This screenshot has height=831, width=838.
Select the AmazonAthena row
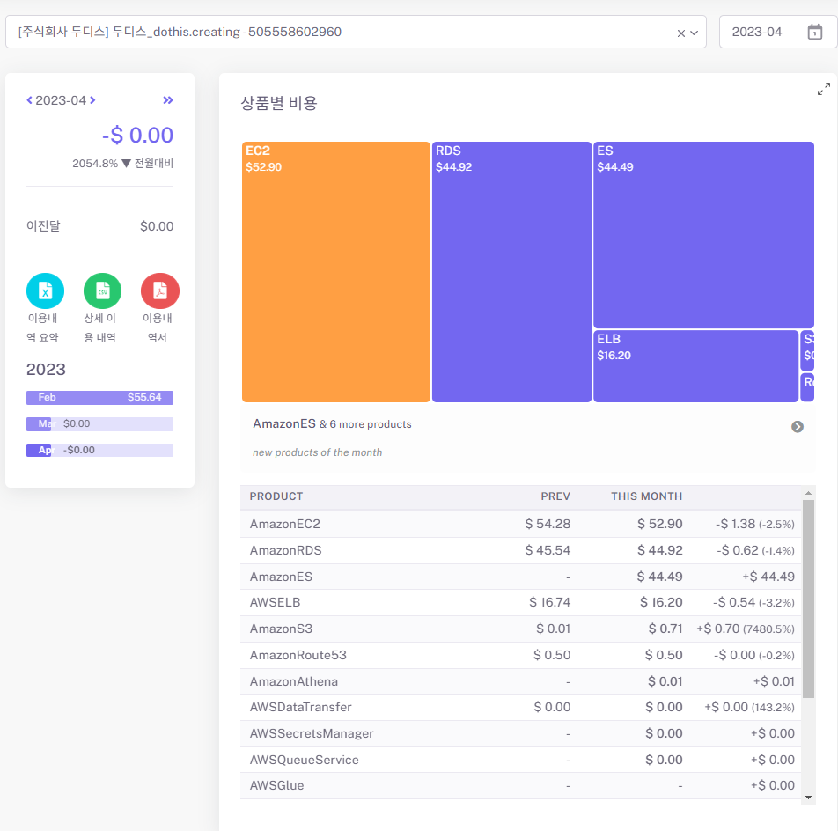click(520, 681)
